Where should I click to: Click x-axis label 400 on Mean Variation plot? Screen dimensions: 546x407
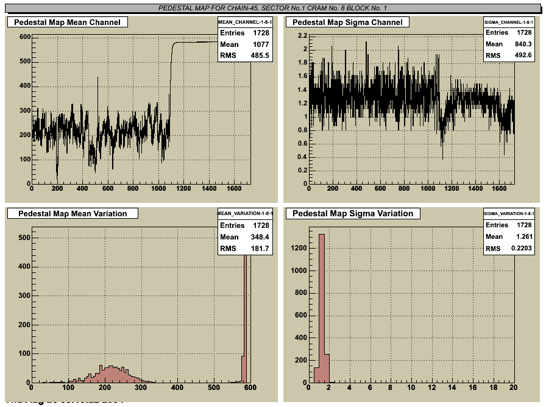(177, 387)
